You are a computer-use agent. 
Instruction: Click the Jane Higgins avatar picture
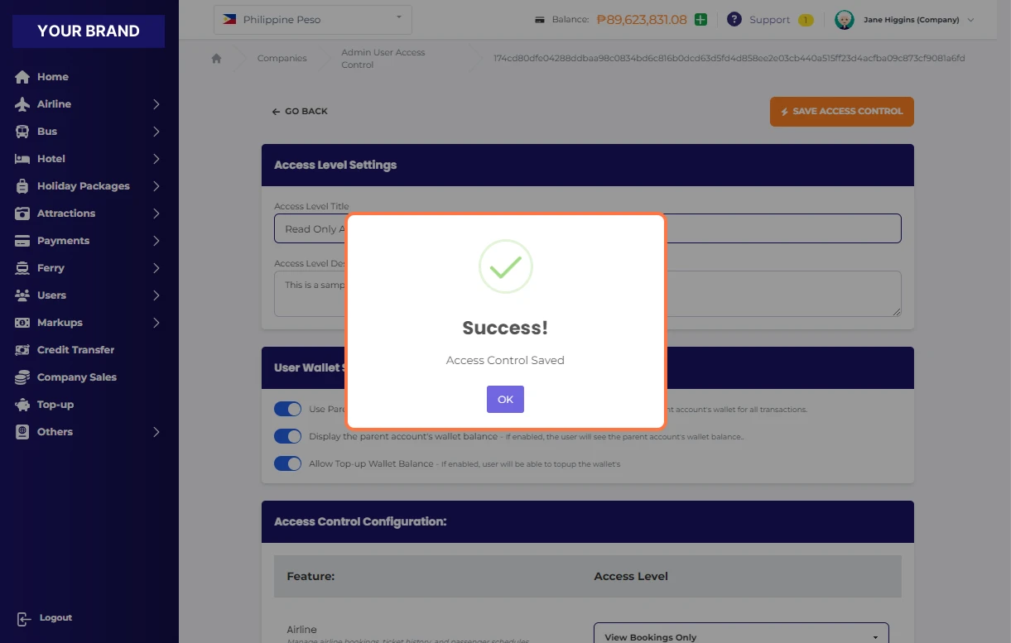click(844, 20)
